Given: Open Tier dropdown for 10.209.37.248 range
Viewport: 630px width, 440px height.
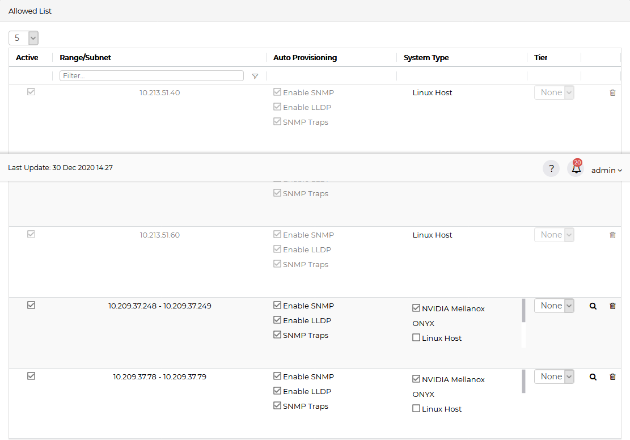Looking at the screenshot, I should (554, 306).
